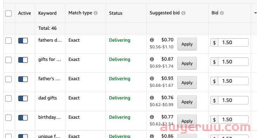Click the Bid column info icon
This screenshot has width=257, height=138.
(x=222, y=13)
